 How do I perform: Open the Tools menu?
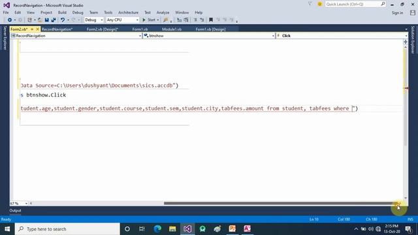point(108,12)
